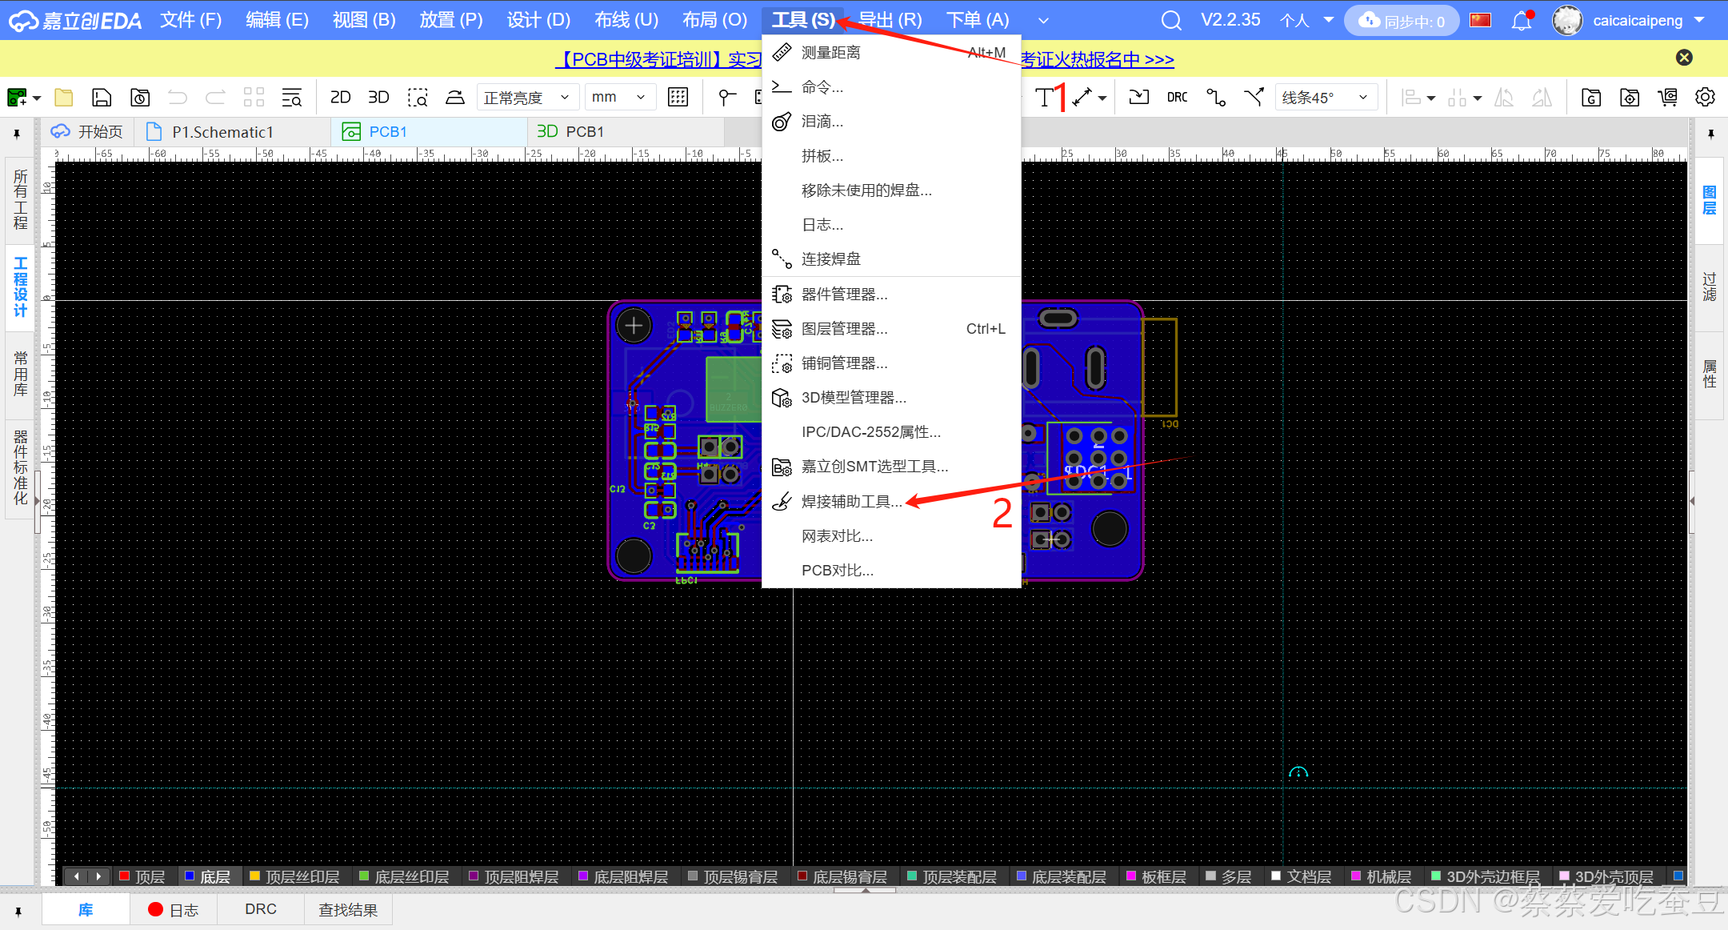Close the yellow announcement banner
Image resolution: width=1728 pixels, height=930 pixels.
coord(1684,58)
